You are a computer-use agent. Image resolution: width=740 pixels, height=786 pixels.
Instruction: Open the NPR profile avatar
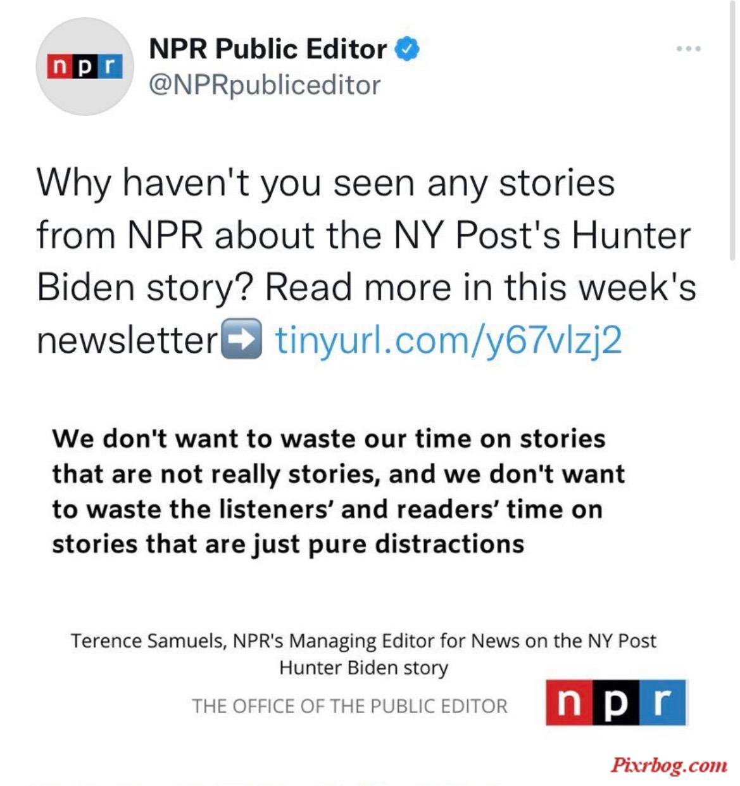pos(85,67)
